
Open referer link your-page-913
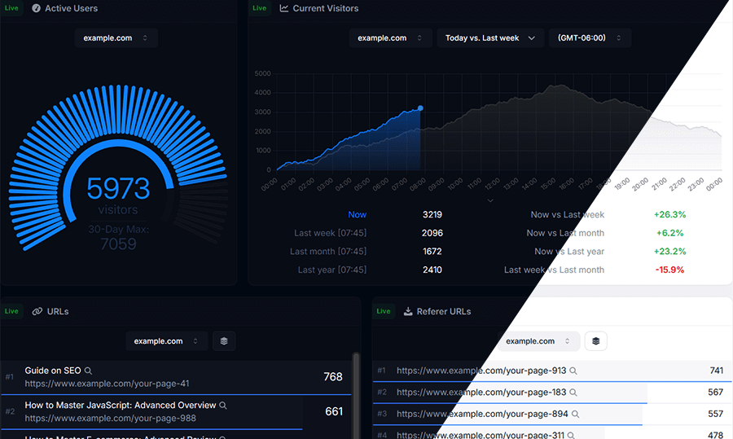point(481,371)
